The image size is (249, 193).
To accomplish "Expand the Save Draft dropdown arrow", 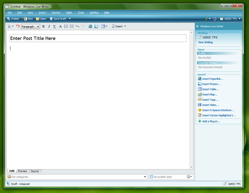I will tap(70, 19).
